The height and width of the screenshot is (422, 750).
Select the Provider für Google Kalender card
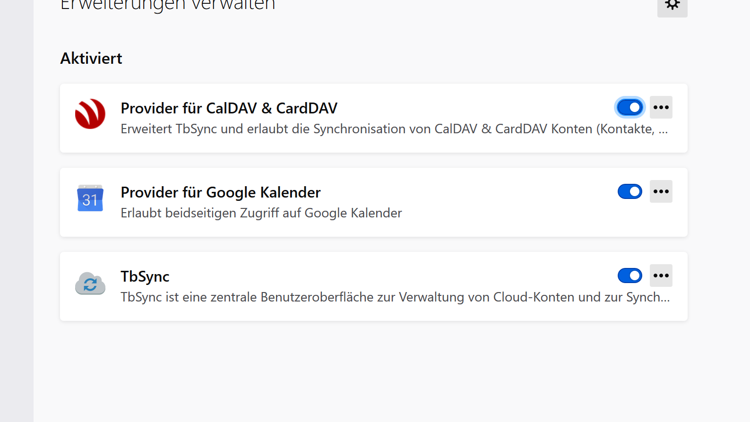click(x=374, y=202)
